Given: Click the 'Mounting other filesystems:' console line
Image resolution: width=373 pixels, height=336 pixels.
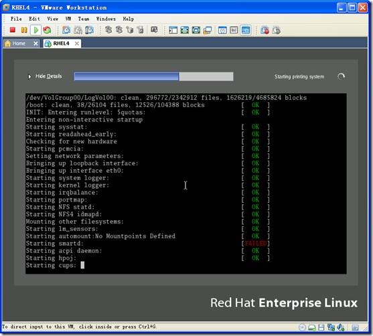Looking at the screenshot, I should coord(75,222).
